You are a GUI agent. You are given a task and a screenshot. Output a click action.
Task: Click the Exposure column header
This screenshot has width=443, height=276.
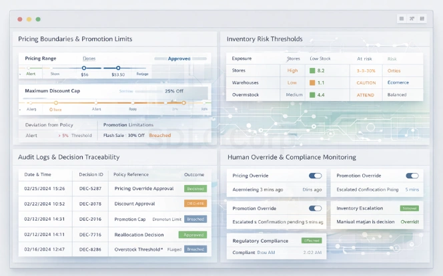(x=242, y=59)
